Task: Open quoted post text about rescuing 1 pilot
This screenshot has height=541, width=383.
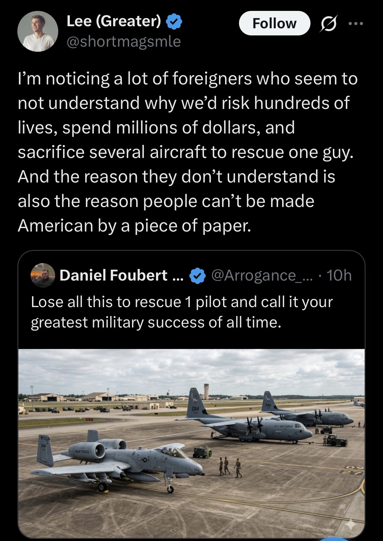Action: click(x=181, y=312)
